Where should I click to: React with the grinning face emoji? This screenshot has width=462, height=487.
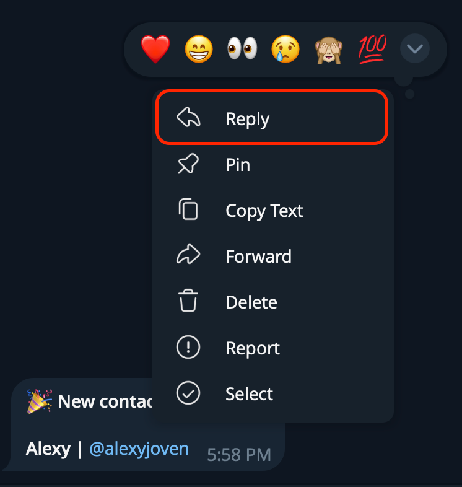[199, 48]
